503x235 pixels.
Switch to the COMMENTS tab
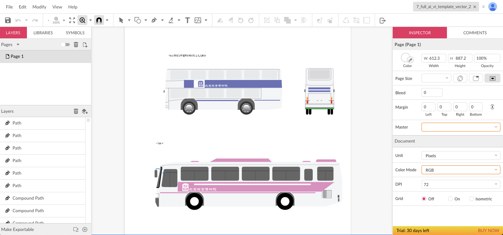click(475, 32)
